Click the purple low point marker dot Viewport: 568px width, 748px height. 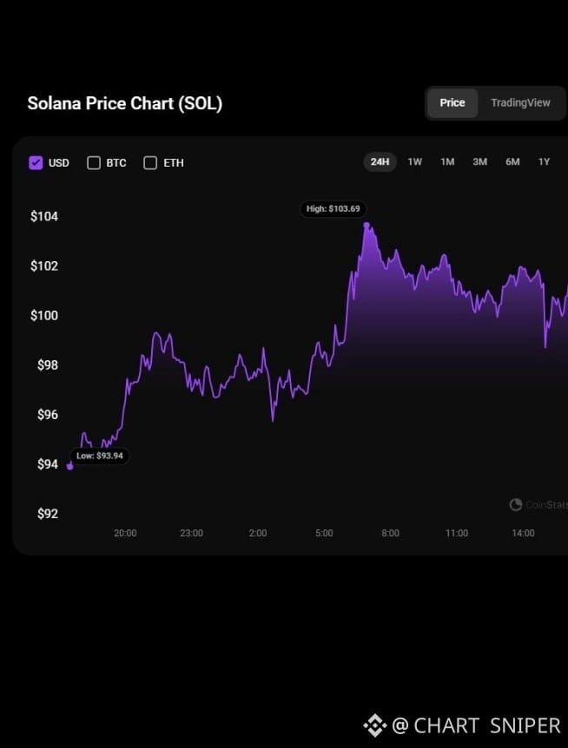[70, 467]
